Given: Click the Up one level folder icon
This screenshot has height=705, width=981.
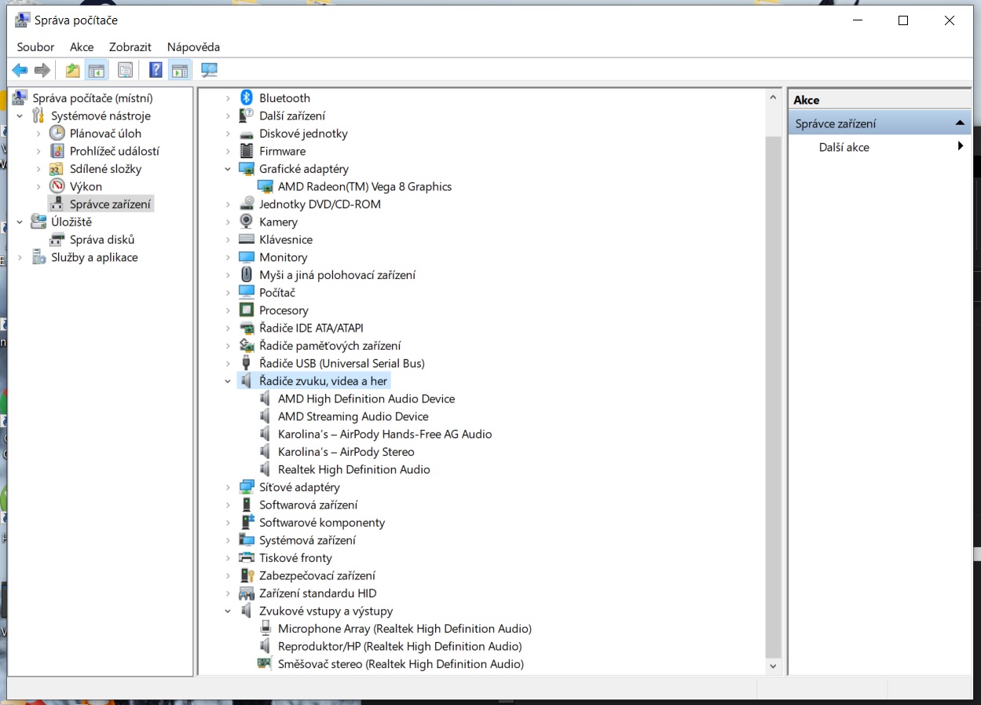Looking at the screenshot, I should [73, 71].
